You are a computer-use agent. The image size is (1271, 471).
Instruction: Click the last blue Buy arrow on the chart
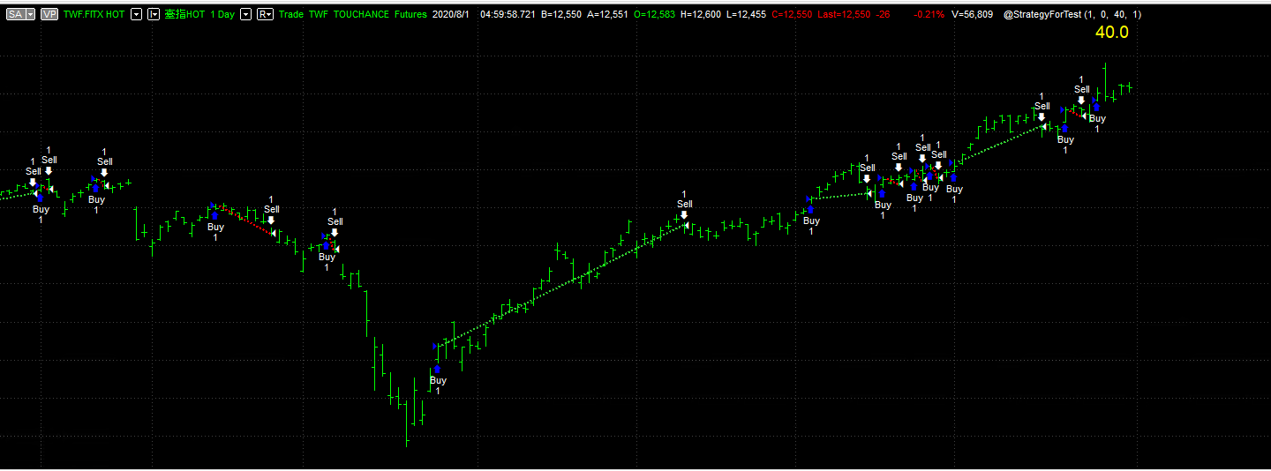pos(1096,108)
